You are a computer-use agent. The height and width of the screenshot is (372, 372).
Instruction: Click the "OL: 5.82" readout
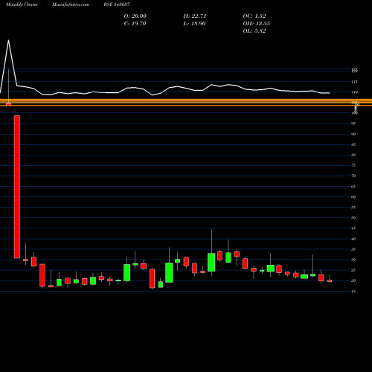click(x=254, y=31)
